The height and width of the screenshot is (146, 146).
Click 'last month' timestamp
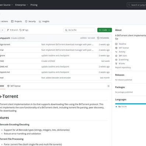105,78
